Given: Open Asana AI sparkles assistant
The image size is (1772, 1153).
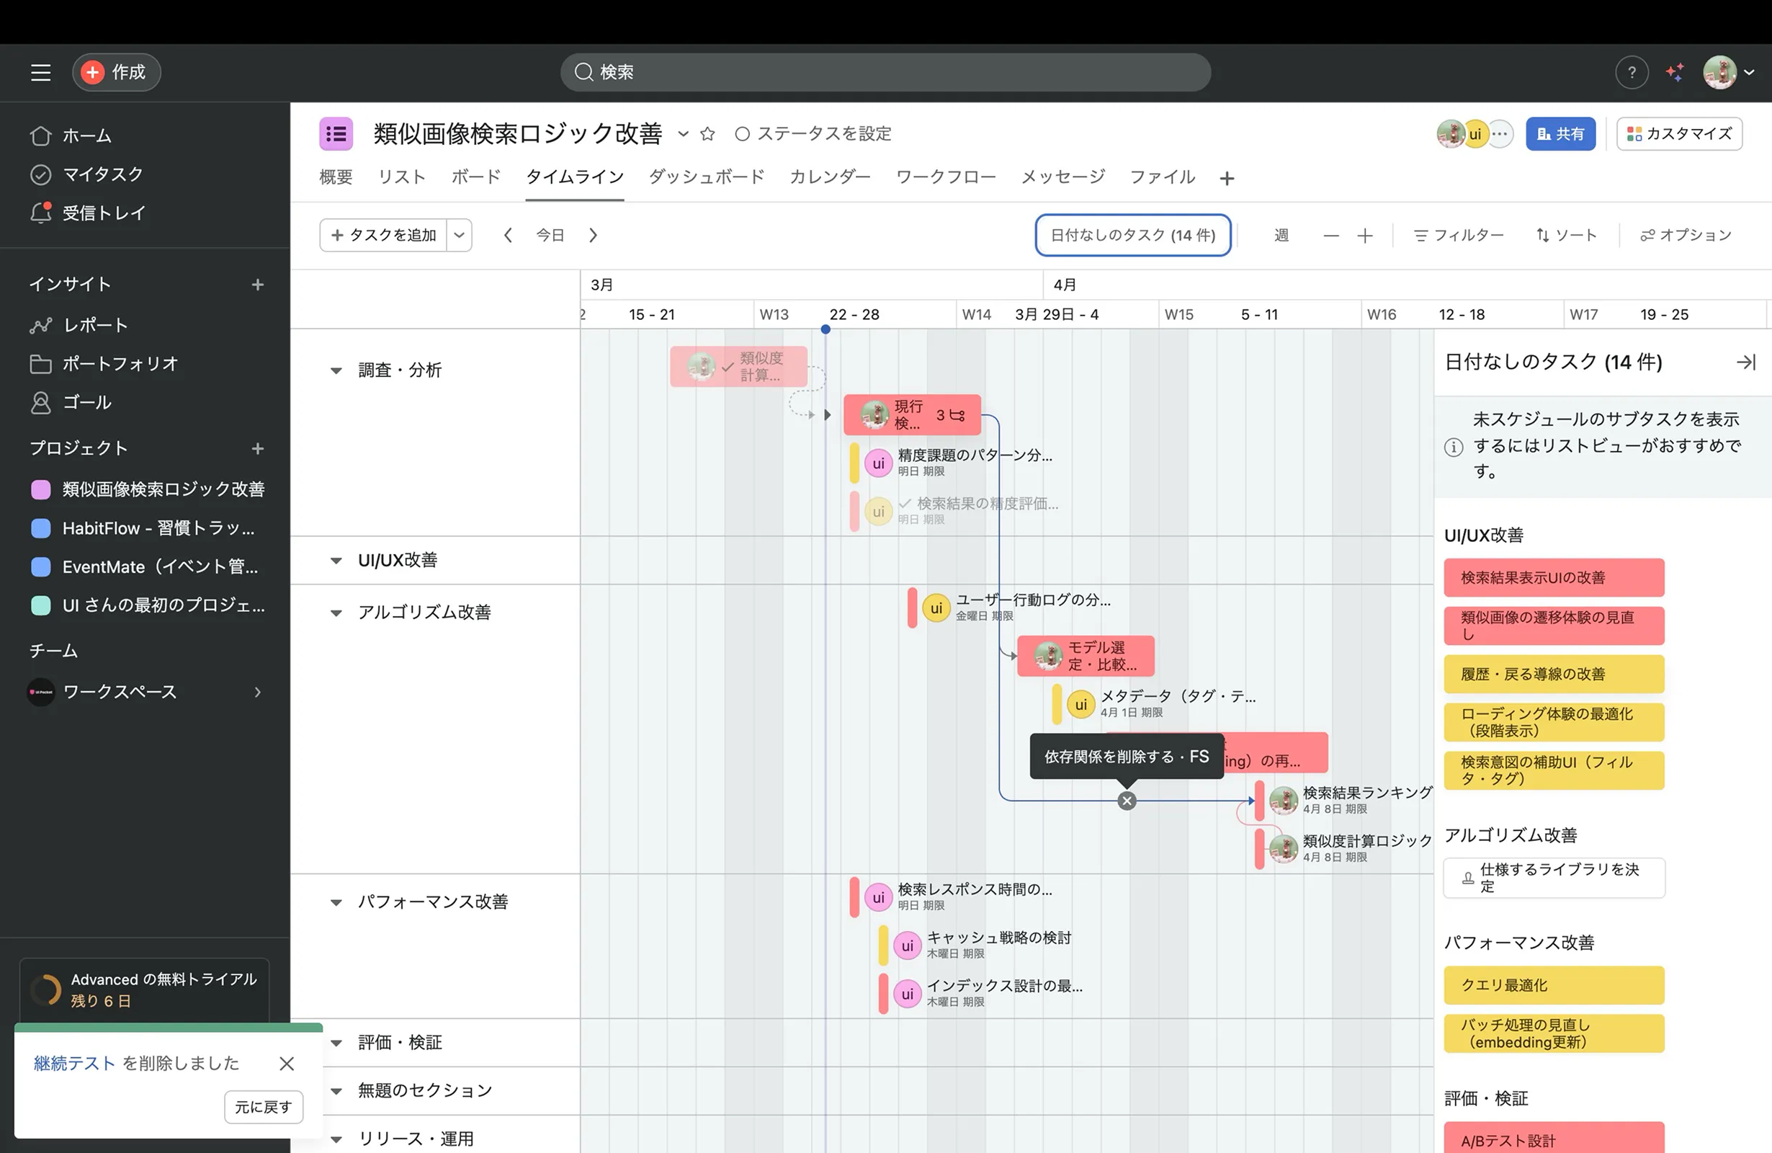Looking at the screenshot, I should (x=1675, y=72).
